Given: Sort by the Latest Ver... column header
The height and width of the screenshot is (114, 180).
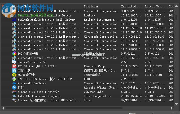Looking at the screenshot, I should (155, 6).
